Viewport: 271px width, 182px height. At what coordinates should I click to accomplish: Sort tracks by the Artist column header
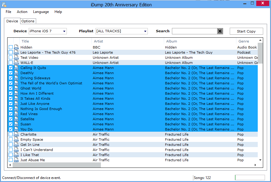coord(98,41)
